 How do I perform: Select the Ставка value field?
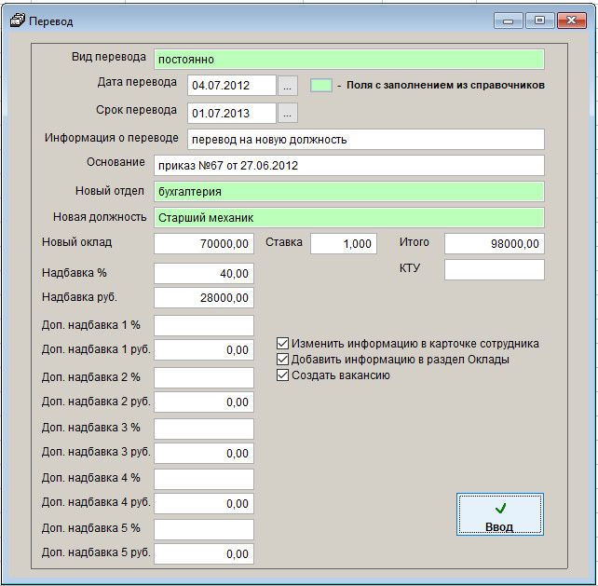(x=343, y=244)
